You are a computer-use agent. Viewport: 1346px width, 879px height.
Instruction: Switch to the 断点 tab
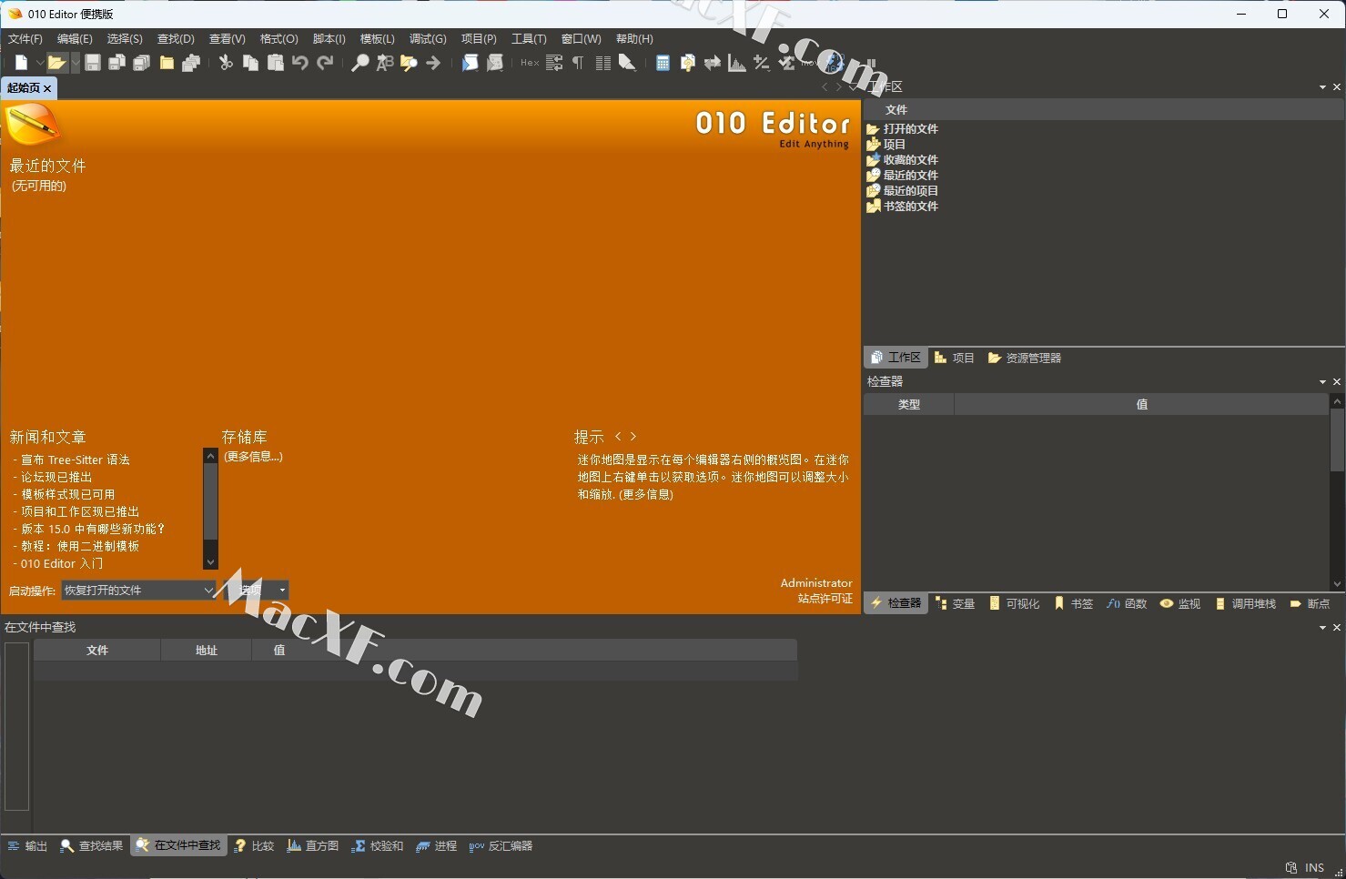pos(1311,604)
